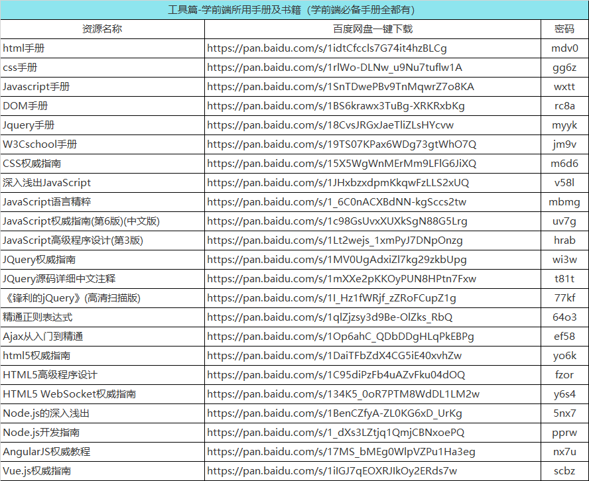
Task: Select the password wxtt
Action: coord(564,87)
